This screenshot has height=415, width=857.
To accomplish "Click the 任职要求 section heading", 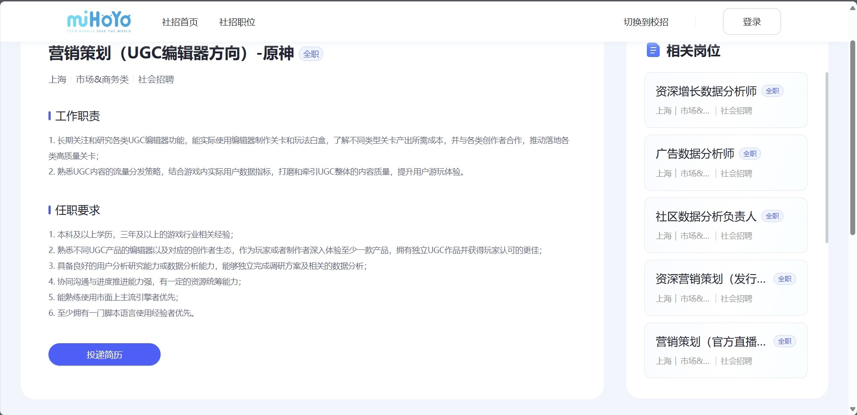I will 77,210.
